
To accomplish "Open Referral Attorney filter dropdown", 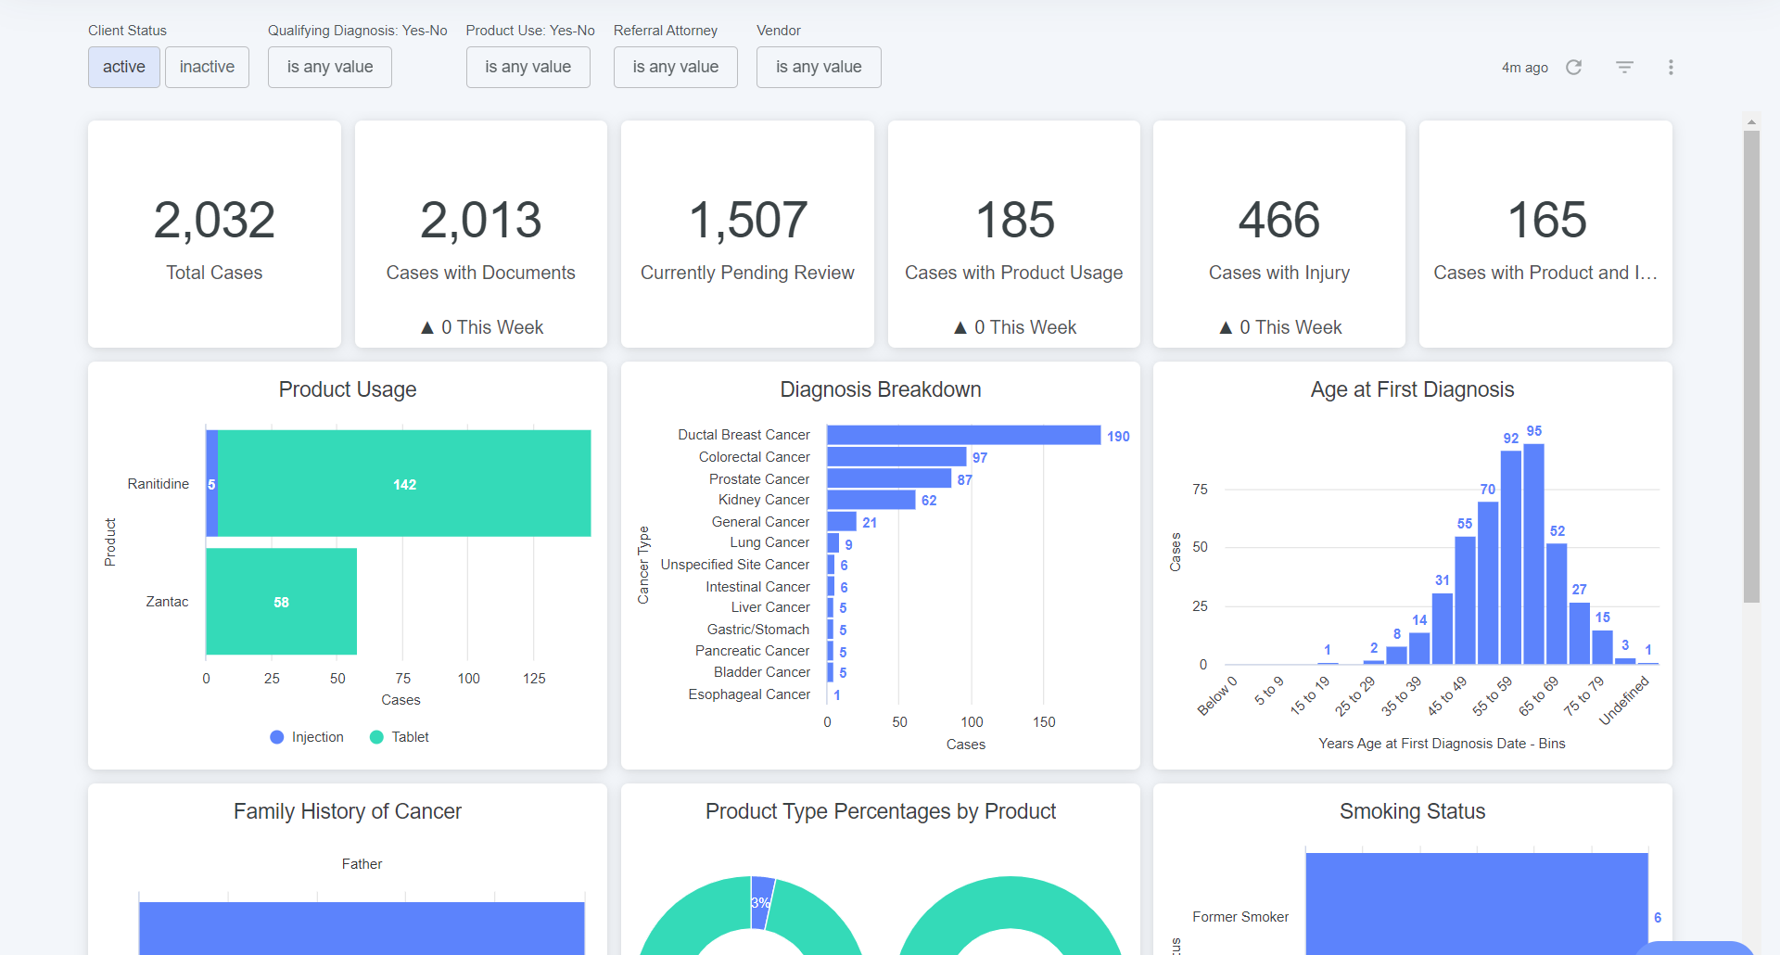I will pos(676,67).
